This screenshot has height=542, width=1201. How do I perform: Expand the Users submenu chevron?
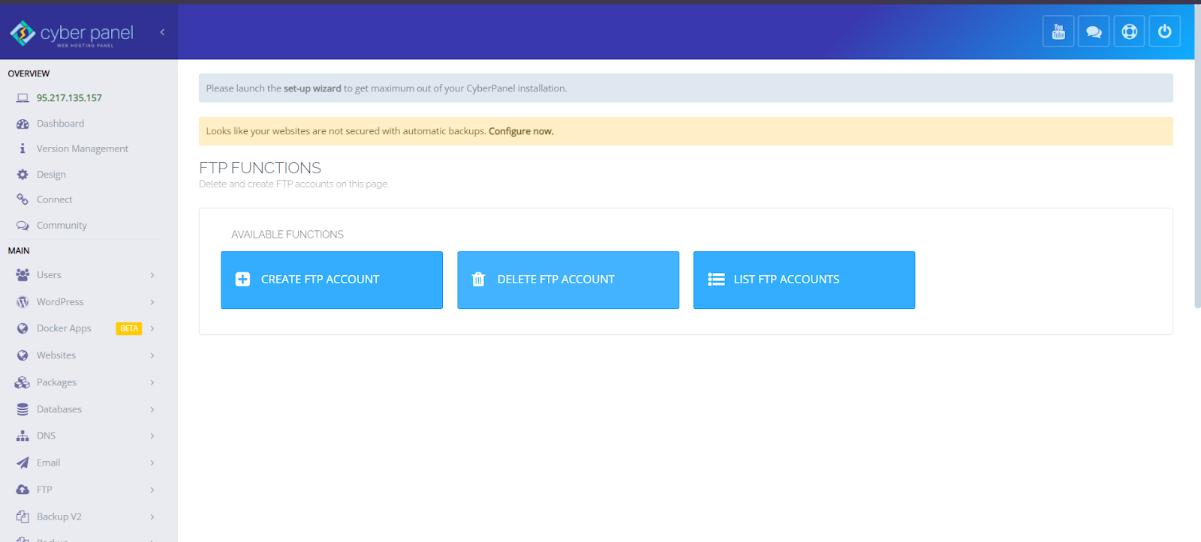pyautogui.click(x=152, y=275)
